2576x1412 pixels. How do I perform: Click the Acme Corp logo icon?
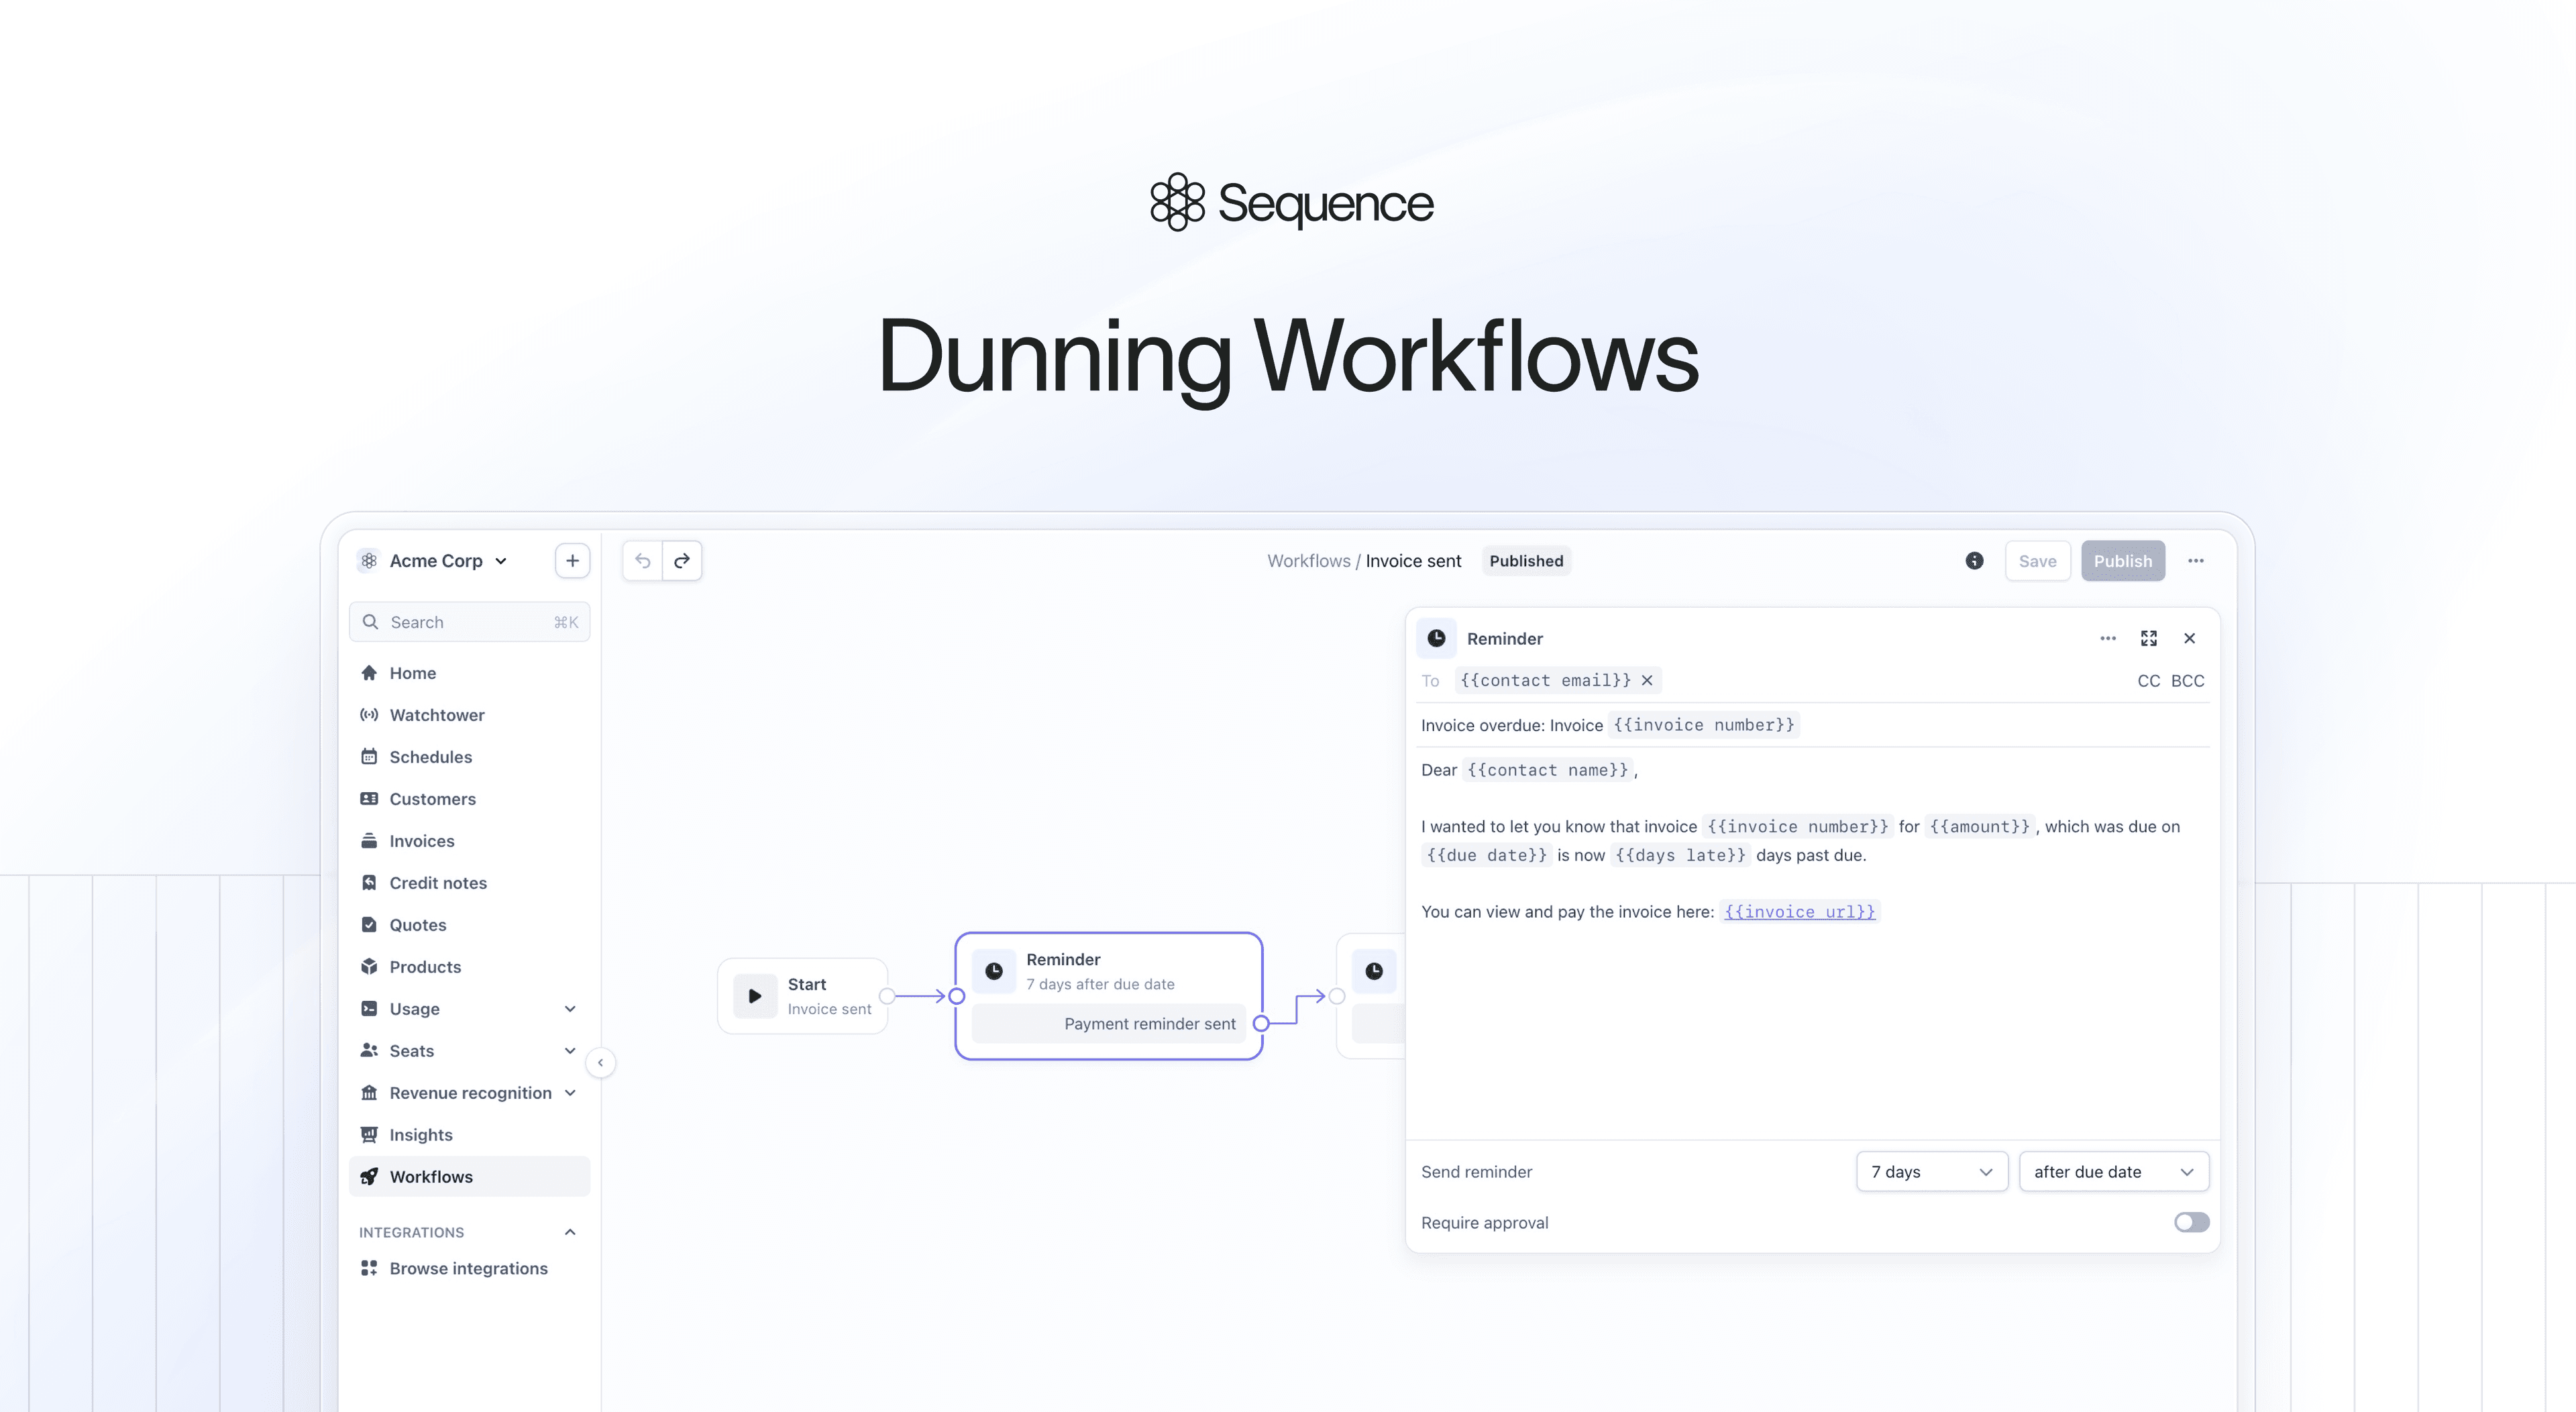tap(369, 561)
